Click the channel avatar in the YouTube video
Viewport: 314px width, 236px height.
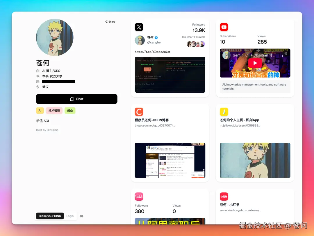click(x=226, y=55)
